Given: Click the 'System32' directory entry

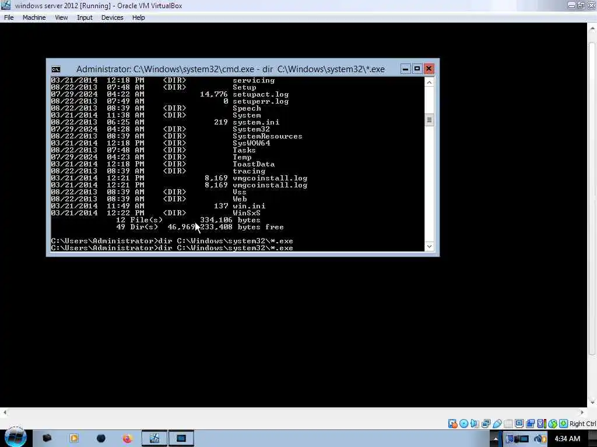Looking at the screenshot, I should (x=251, y=129).
